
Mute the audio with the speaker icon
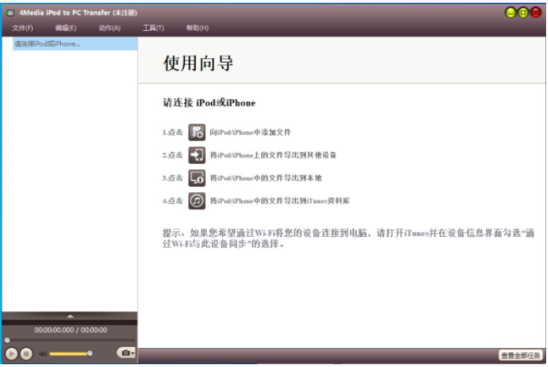pos(43,354)
